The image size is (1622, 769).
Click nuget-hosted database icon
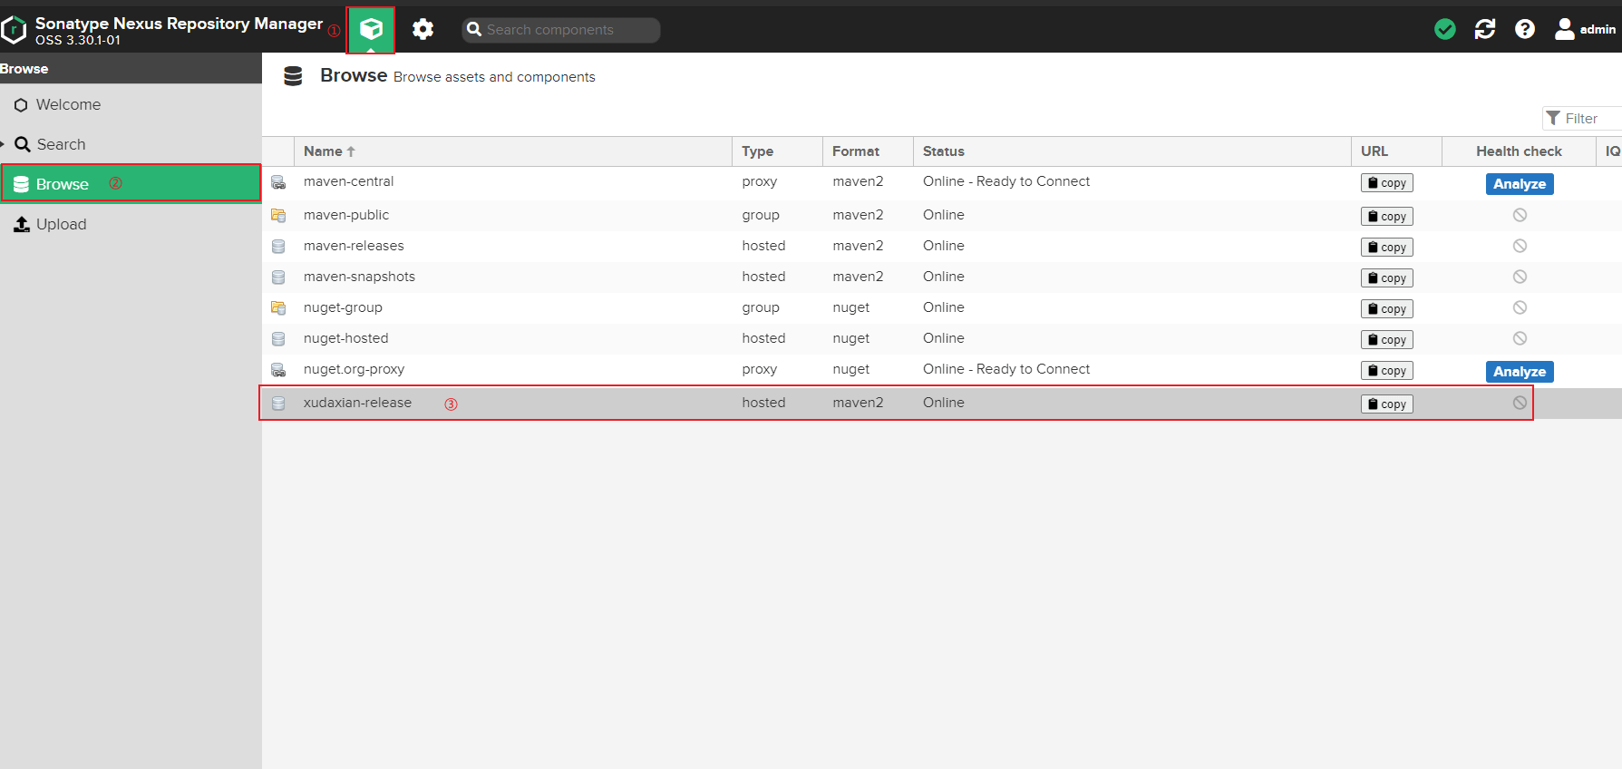pos(278,339)
